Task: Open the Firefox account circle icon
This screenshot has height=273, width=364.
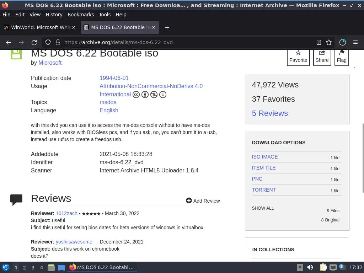Action: click(x=343, y=42)
